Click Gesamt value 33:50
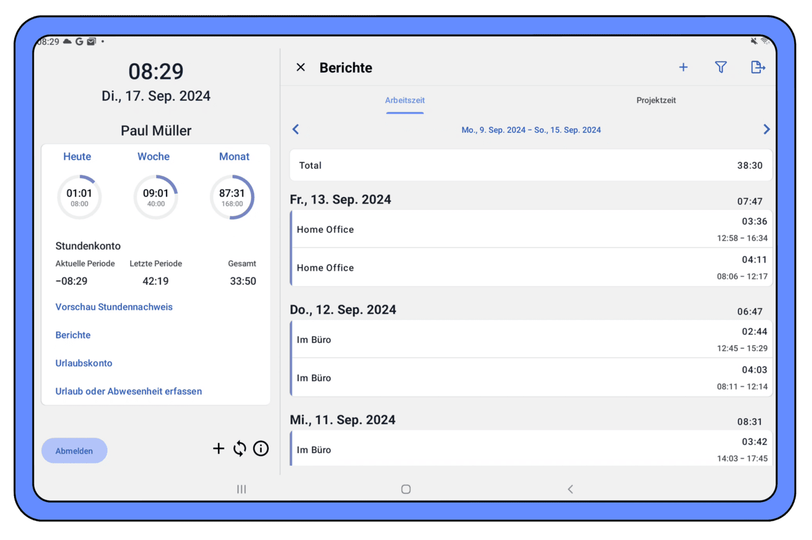The height and width of the screenshot is (540, 812). coord(243,281)
